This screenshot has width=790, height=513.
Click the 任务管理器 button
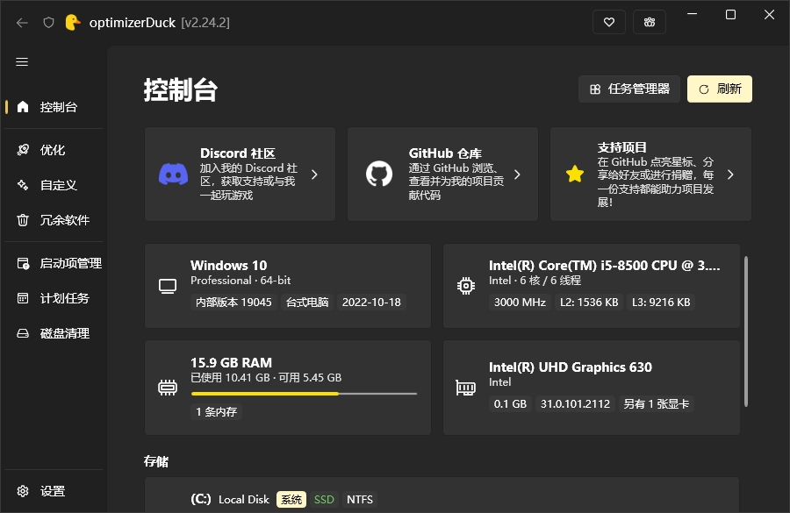[x=629, y=89]
